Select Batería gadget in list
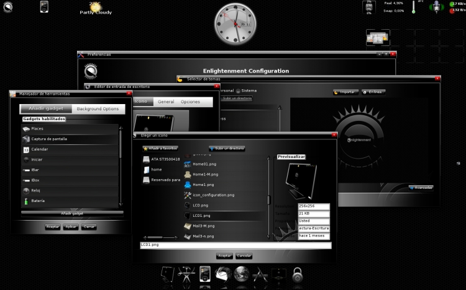 click(70, 201)
